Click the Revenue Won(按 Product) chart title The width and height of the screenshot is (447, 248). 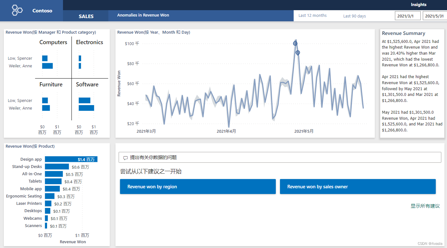pos(30,146)
